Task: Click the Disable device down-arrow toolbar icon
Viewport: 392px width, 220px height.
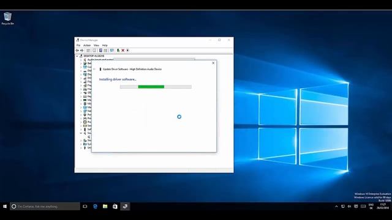Action: tap(127, 50)
